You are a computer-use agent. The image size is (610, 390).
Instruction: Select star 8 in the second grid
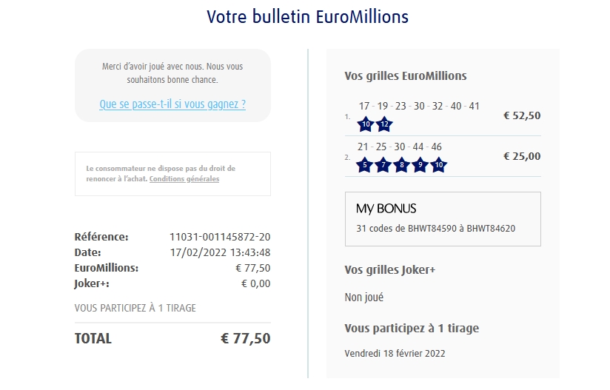pos(401,165)
